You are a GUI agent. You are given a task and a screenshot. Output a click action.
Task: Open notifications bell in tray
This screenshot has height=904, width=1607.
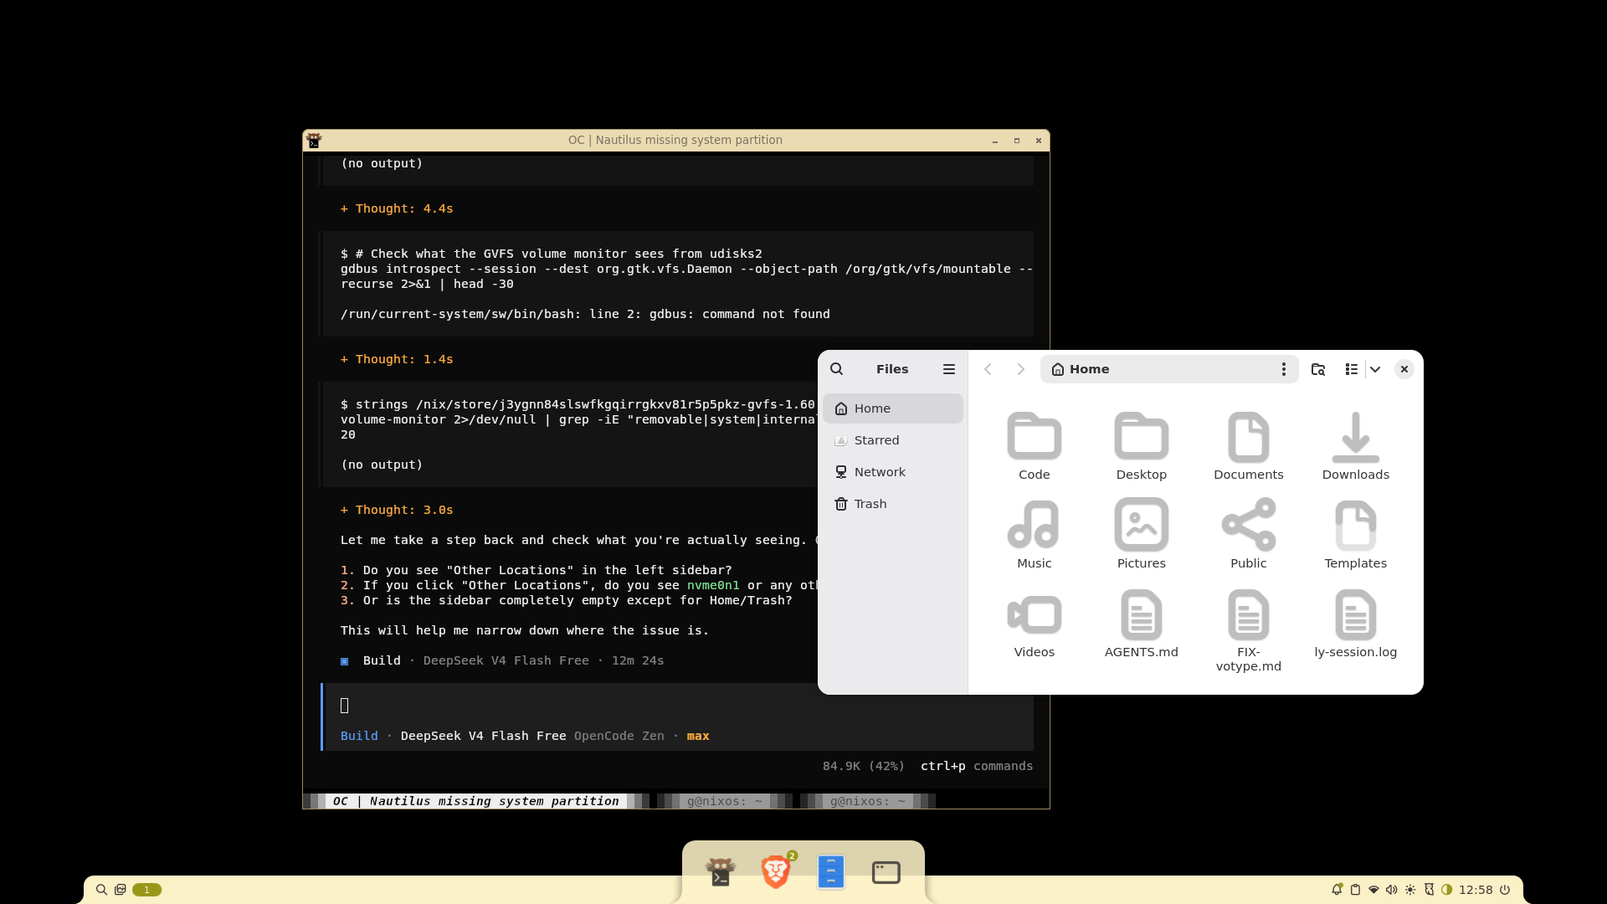click(x=1337, y=890)
